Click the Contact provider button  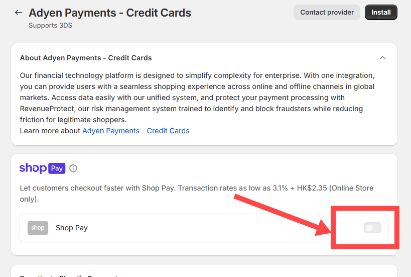pyautogui.click(x=327, y=13)
